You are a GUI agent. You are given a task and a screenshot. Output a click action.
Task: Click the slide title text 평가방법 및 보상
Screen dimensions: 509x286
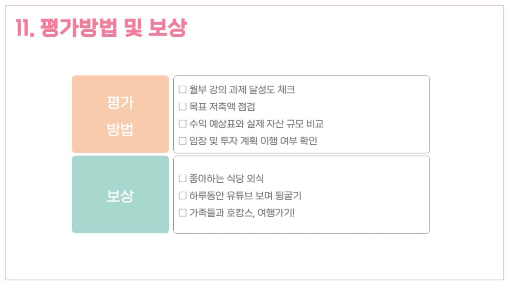113,28
